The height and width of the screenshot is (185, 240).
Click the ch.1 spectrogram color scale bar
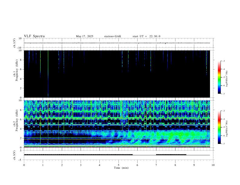pos(219,77)
